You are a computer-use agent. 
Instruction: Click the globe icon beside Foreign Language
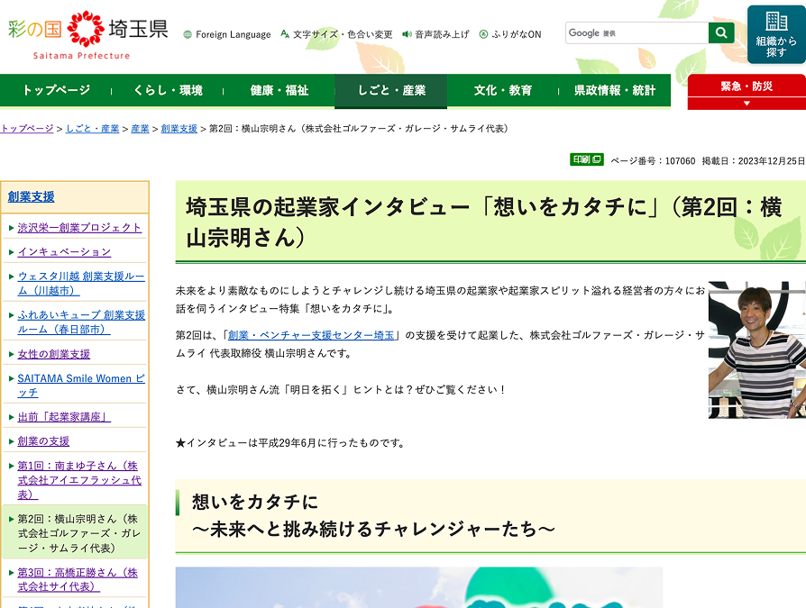coord(188,34)
